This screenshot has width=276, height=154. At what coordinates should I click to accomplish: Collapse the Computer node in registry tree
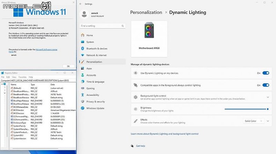click(2, 84)
